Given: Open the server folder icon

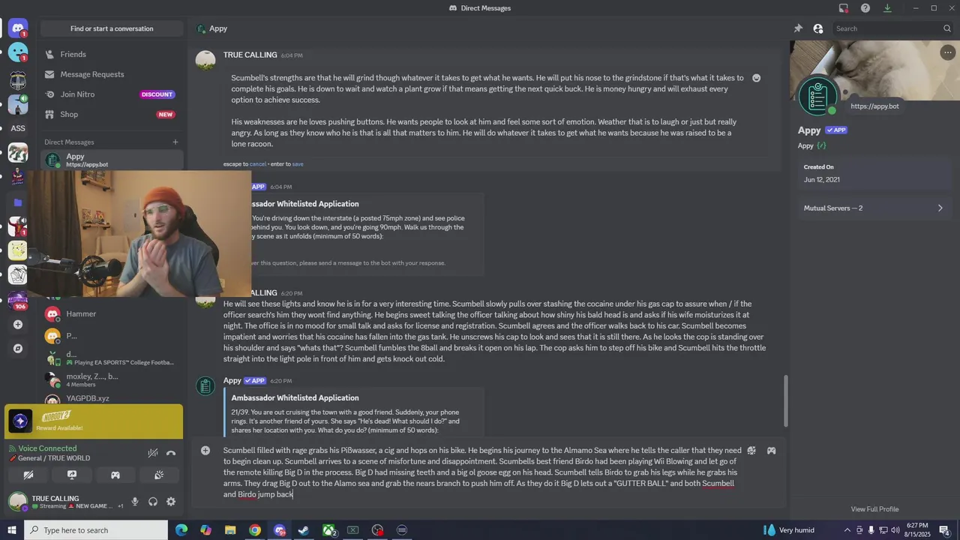Looking at the screenshot, I should [18, 202].
